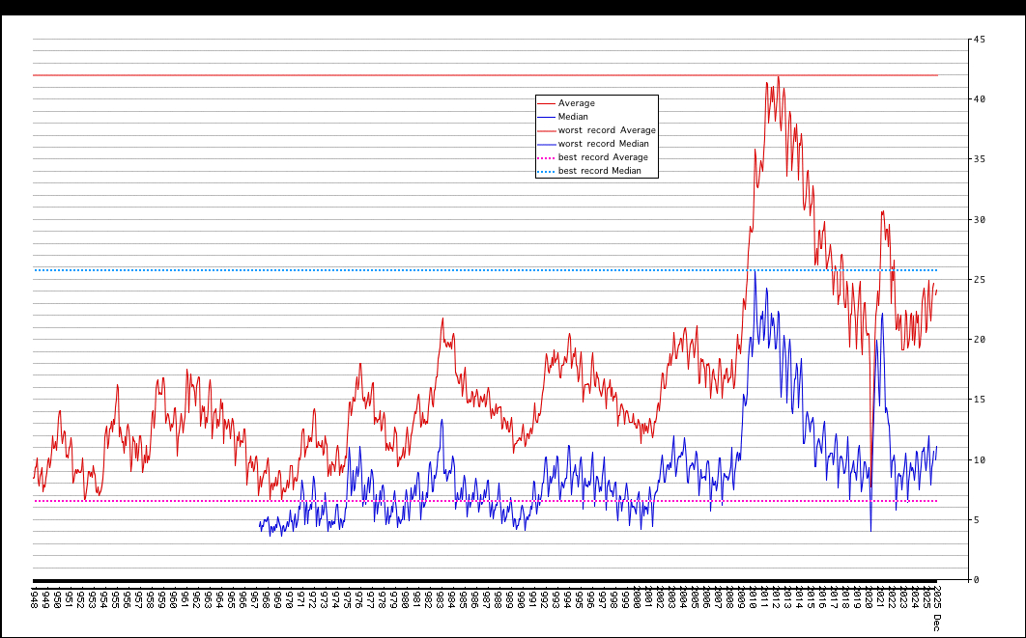1026x638 pixels.
Task: Click the dotted blue legend line sample
Action: [546, 171]
